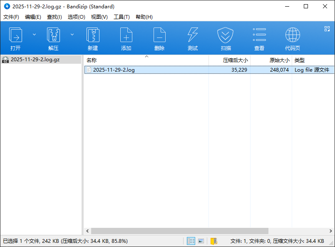Screen dimensions: 335x247
Task: Click the original size value 248,074
Action: pos(279,70)
